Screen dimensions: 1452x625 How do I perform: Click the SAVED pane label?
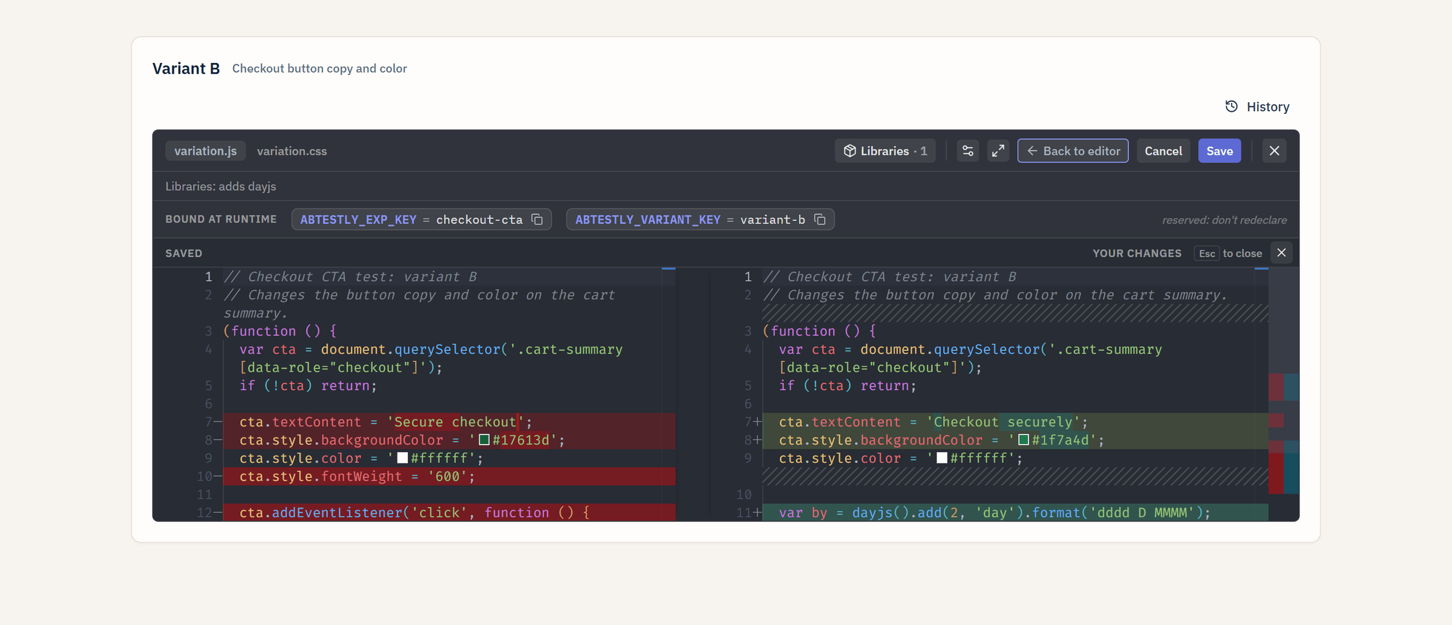pos(184,253)
